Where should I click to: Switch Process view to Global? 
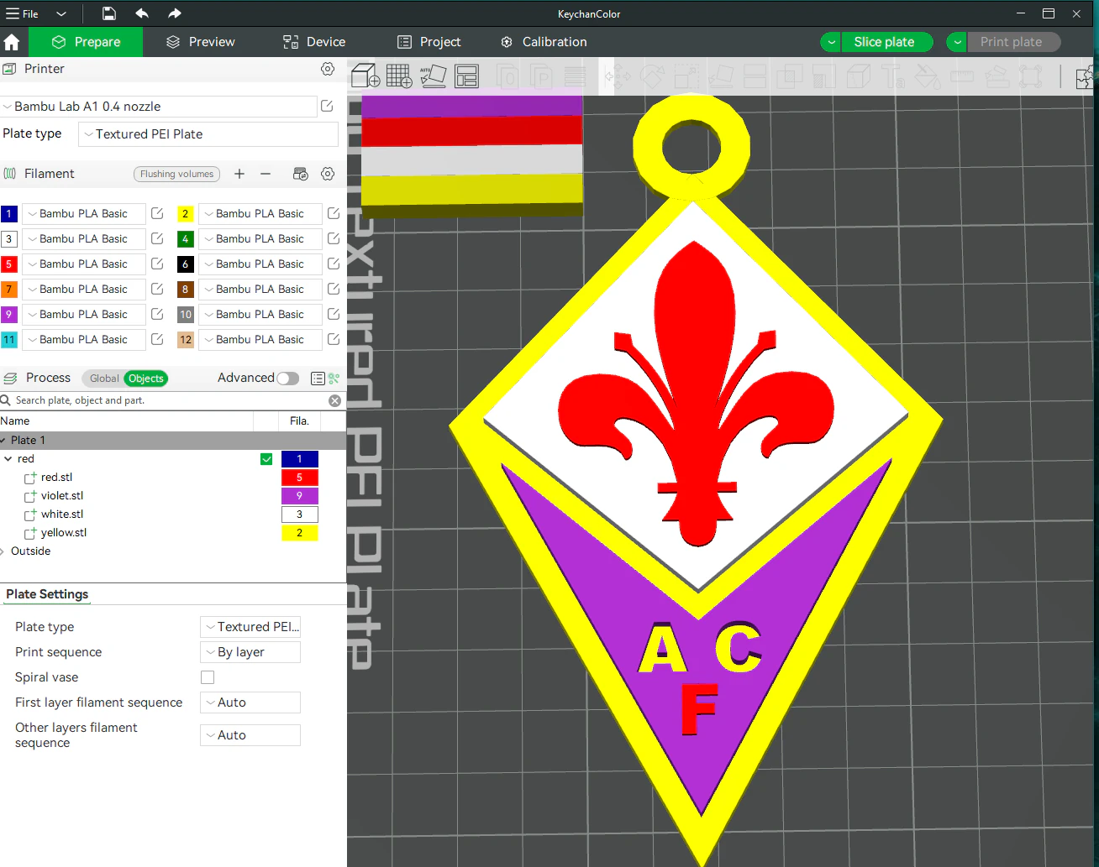[x=104, y=379]
